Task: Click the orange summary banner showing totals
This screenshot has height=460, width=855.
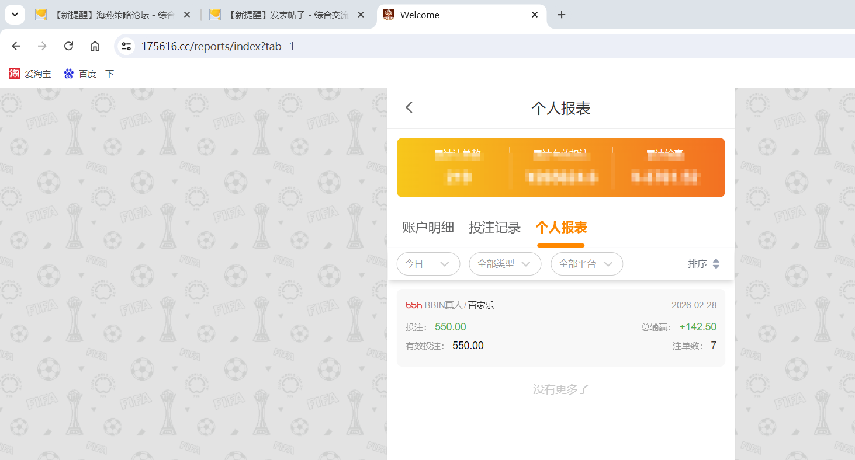Action: [x=560, y=168]
